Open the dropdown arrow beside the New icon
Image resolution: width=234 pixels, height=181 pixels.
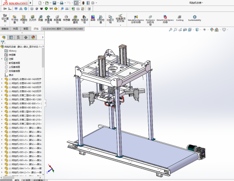(x=43, y=3)
